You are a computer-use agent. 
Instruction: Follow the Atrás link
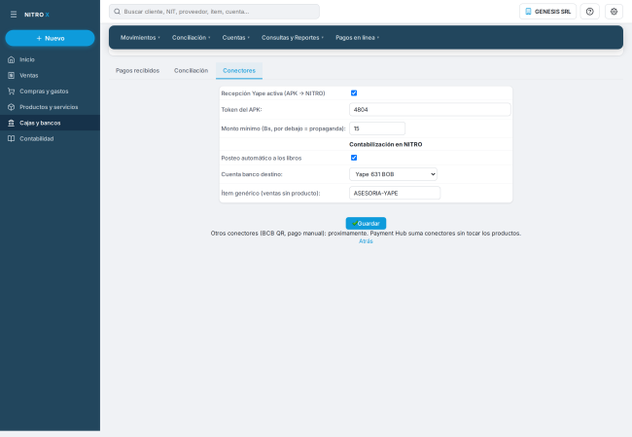click(x=366, y=241)
